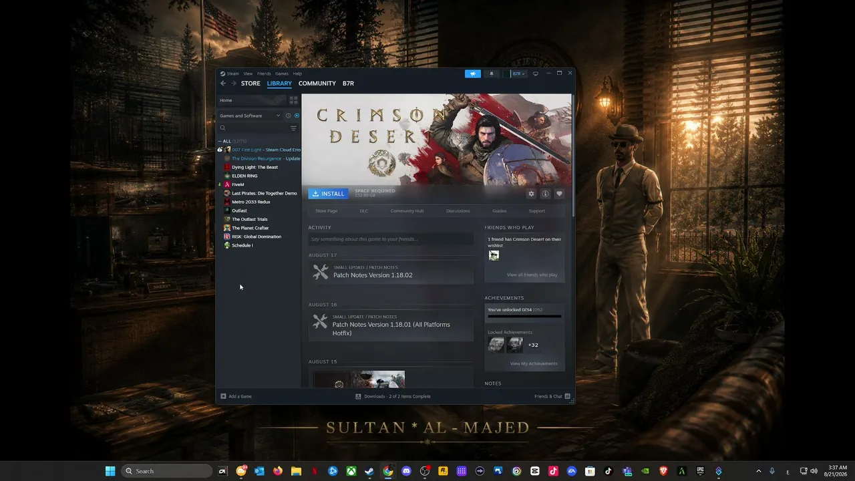Open the library Home button

click(252, 100)
